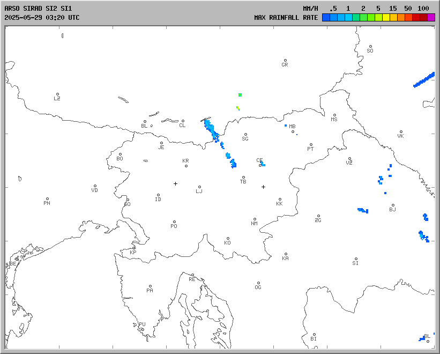Click the 100 value on the legend scale
Viewport: 440px width, 354px height.
click(423, 9)
